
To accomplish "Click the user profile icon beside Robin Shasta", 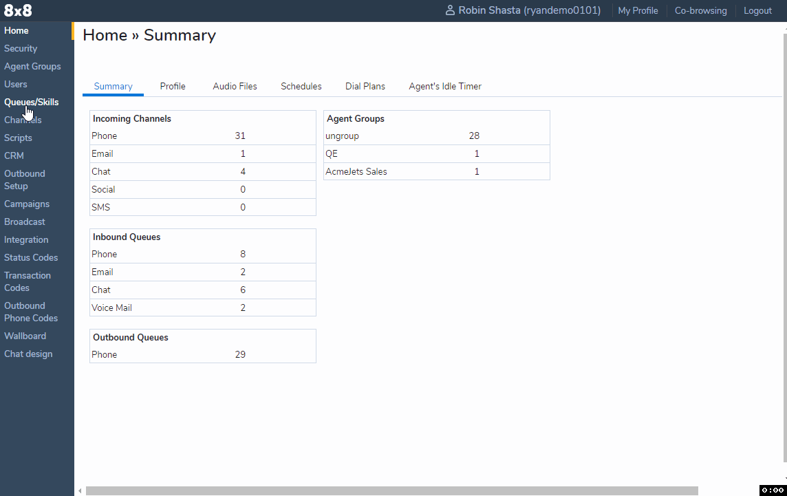I will (x=450, y=10).
